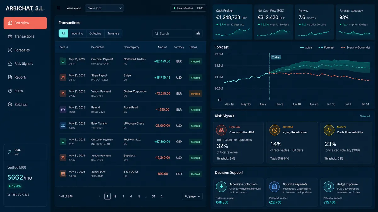Image resolution: width=378 pixels, height=212 pixels.
Task: Click the search magnifier icon
Action: [157, 33]
